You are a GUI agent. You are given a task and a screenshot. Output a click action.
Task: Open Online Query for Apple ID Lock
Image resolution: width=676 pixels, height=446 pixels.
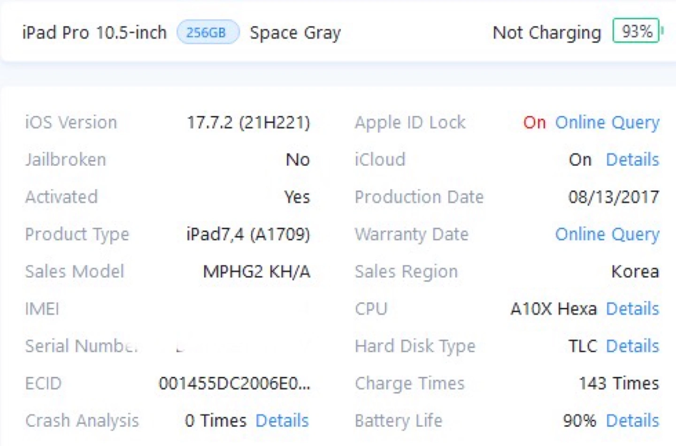pyautogui.click(x=607, y=123)
